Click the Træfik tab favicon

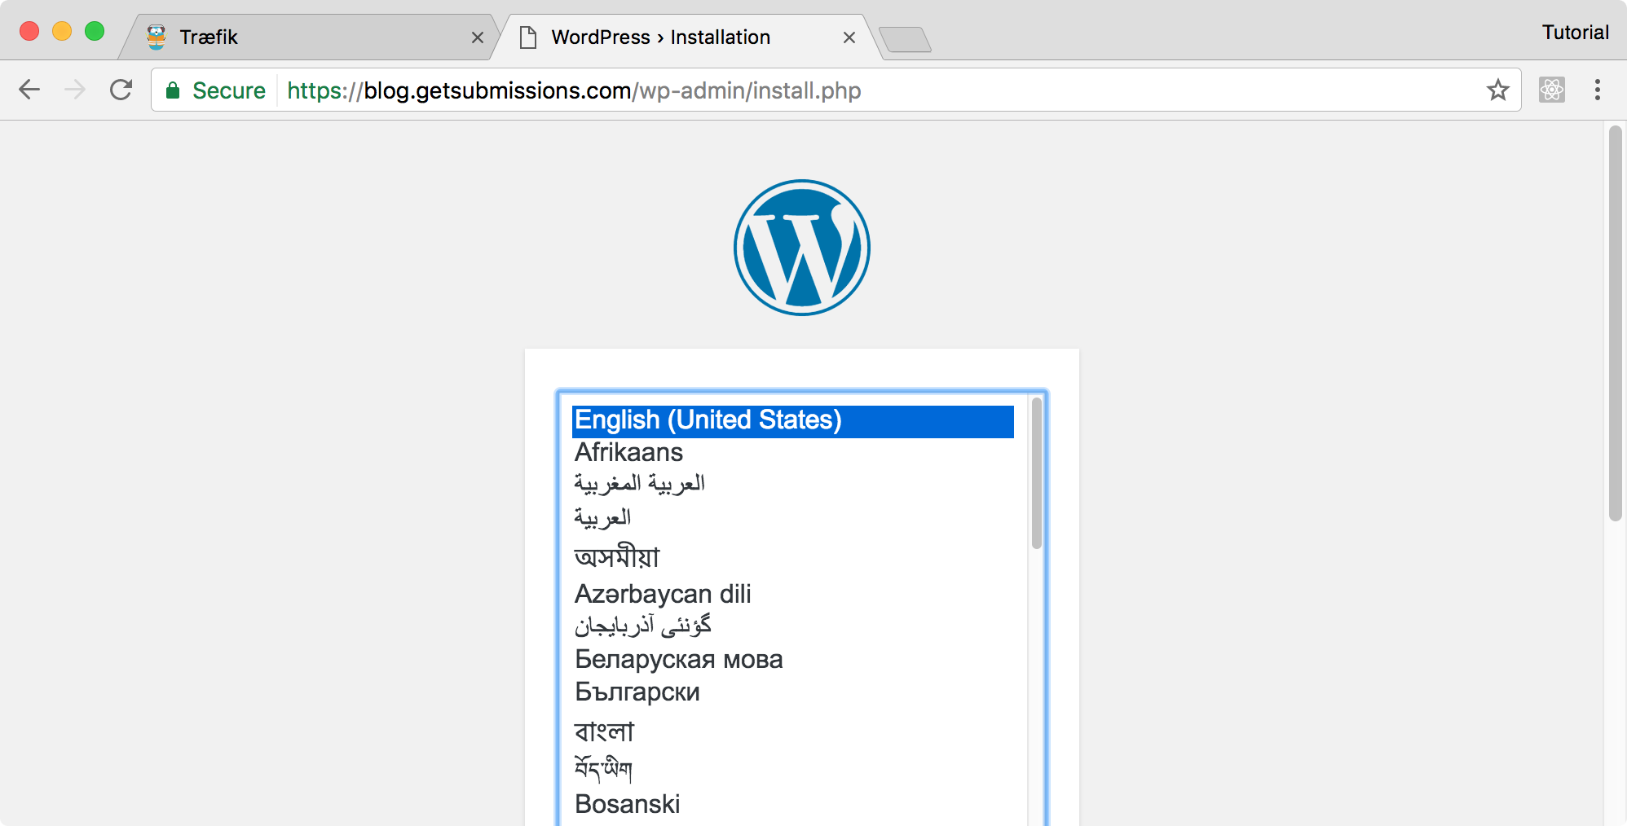pos(157,37)
